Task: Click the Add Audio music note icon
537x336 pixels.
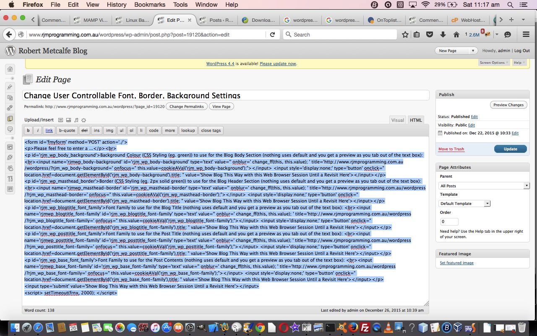Action: (76, 120)
